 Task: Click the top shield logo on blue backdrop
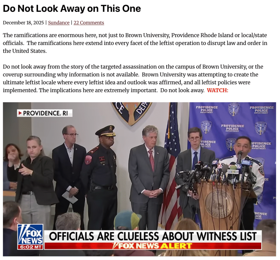pos(234,109)
